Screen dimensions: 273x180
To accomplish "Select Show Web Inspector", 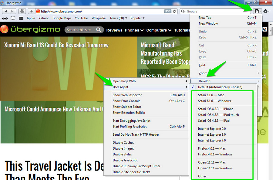I will pos(147,95).
